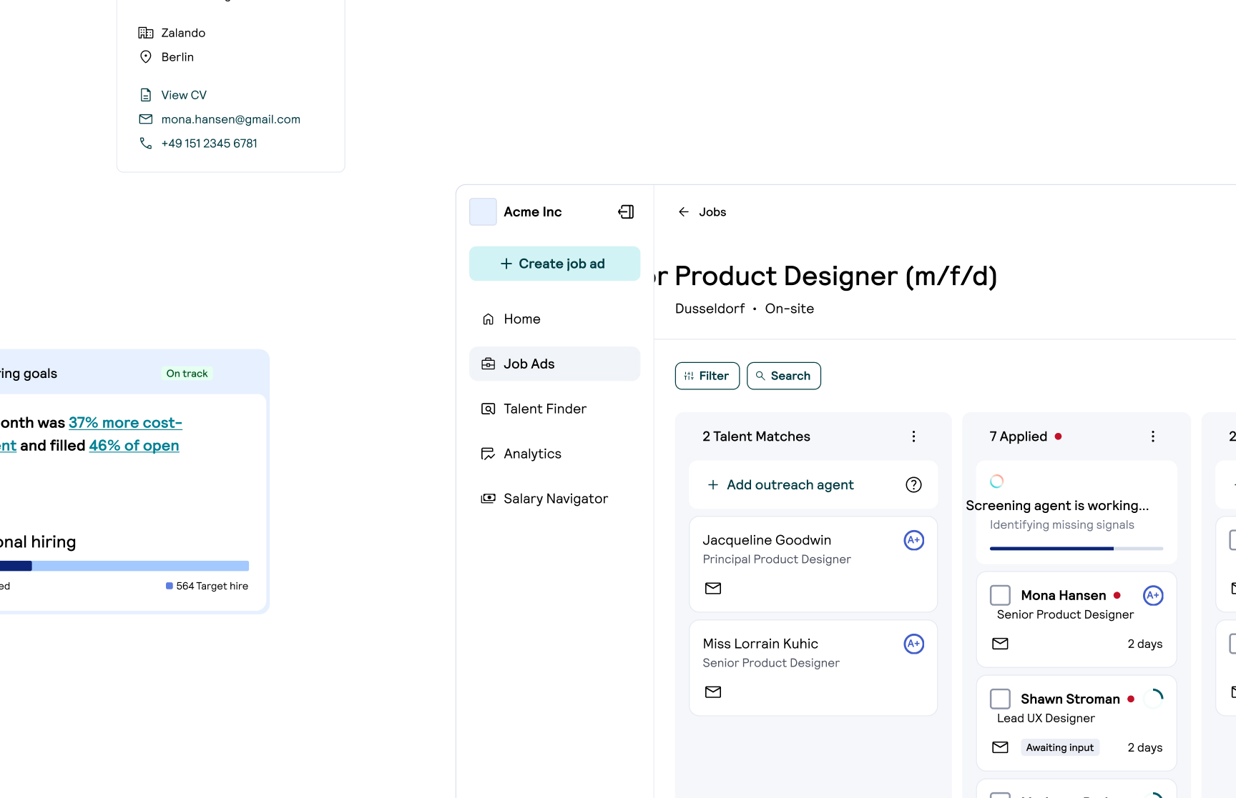The height and width of the screenshot is (798, 1236).
Task: Collapse sidebar icon next to Acme Inc
Action: point(626,211)
